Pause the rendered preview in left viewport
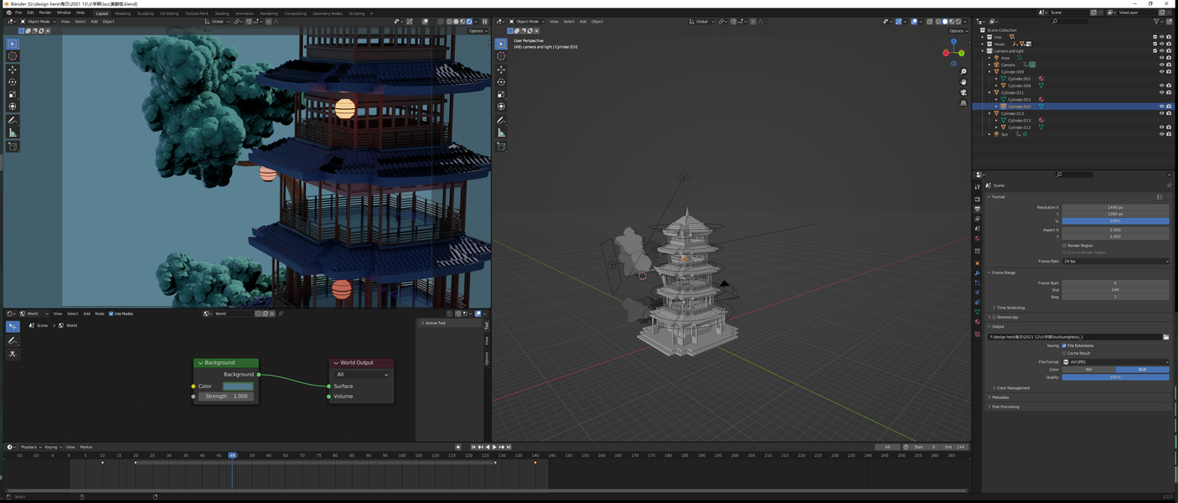1178x503 pixels. [484, 22]
